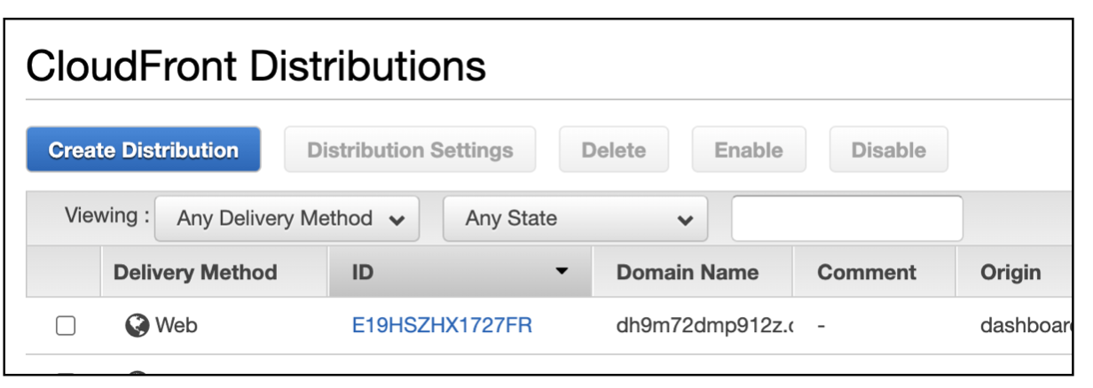Image resolution: width=1093 pixels, height=388 pixels.
Task: Click the Disable button
Action: pos(888,150)
